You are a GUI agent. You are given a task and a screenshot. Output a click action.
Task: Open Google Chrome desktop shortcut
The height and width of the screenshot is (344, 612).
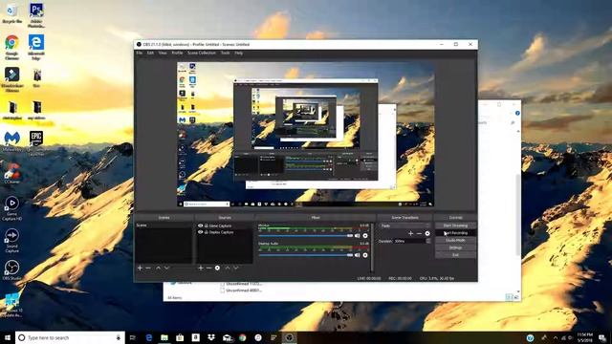pyautogui.click(x=12, y=47)
